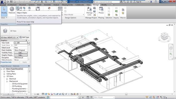
Task: Open the Massing & Site tab
Action: [67, 5]
